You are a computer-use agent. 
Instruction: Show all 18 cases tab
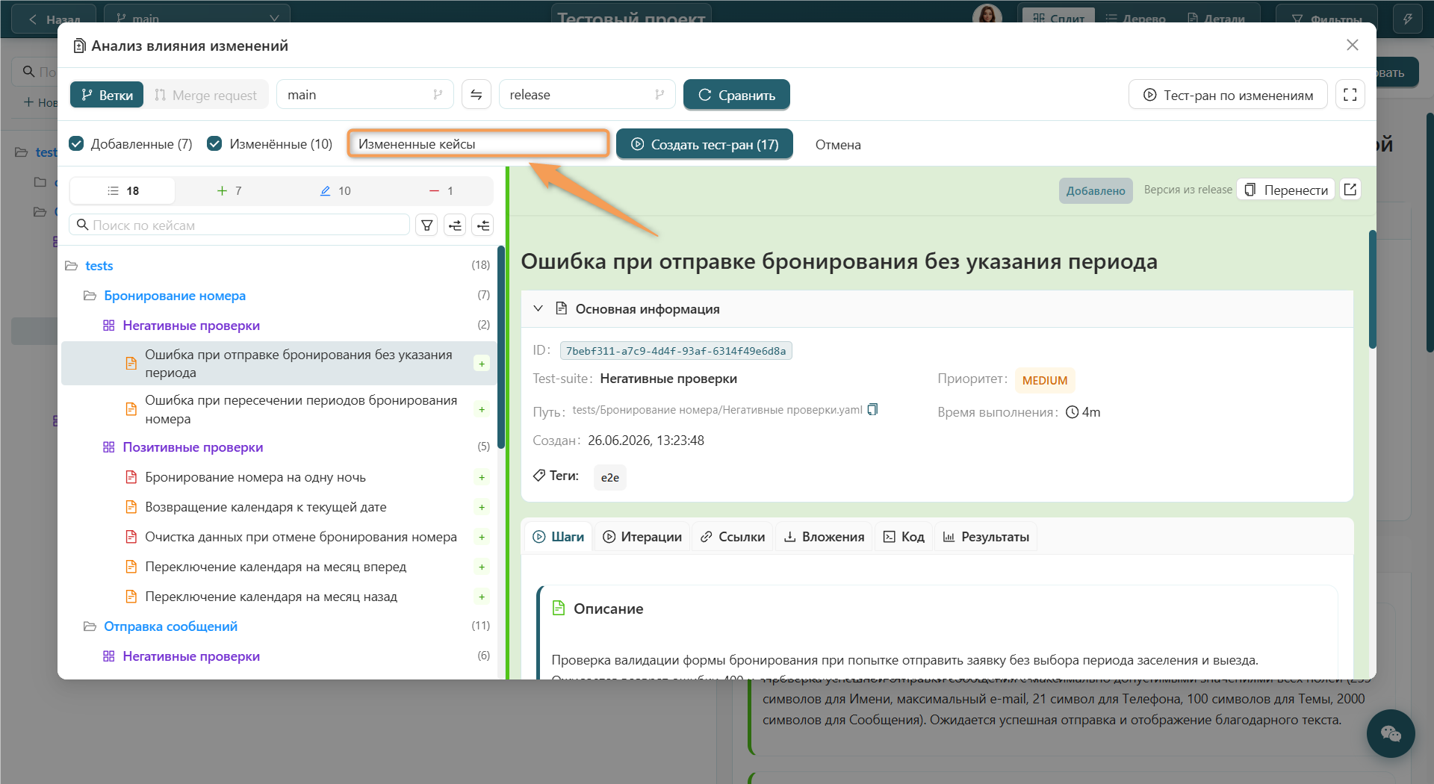pyautogui.click(x=122, y=190)
